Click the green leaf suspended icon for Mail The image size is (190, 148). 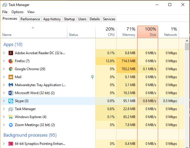click(93, 77)
